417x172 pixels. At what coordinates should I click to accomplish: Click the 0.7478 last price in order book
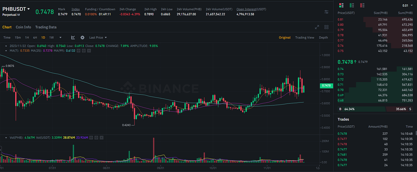pyautogui.click(x=345, y=62)
